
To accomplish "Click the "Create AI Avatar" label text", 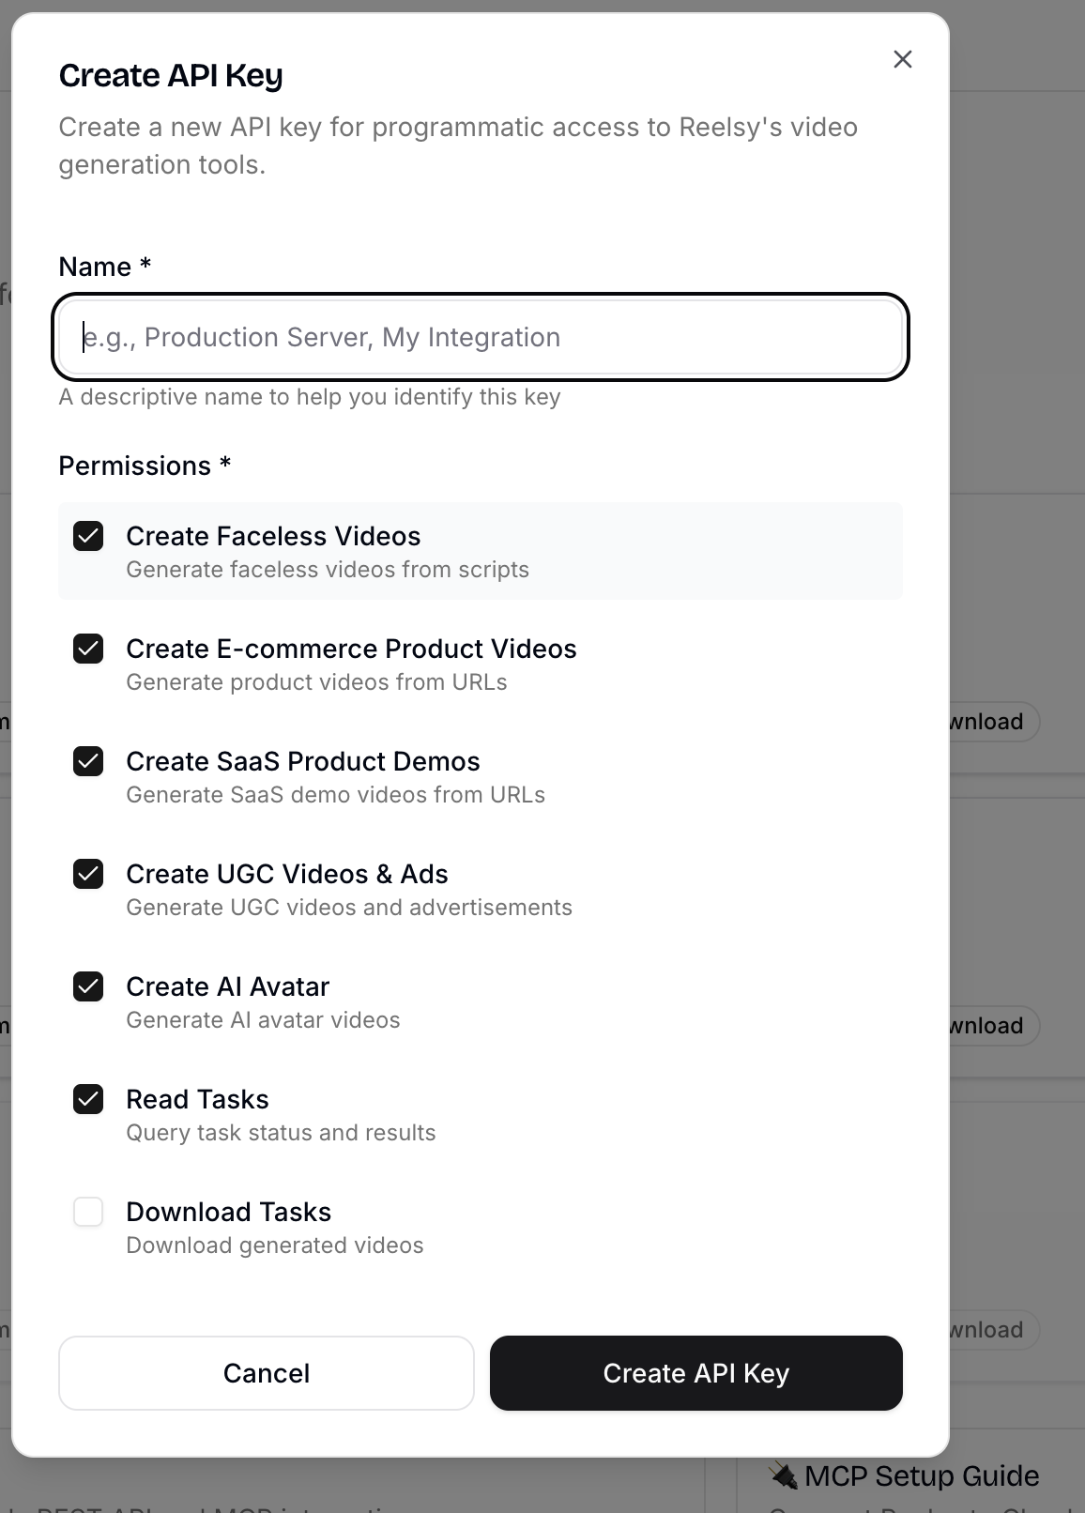I will (227, 986).
